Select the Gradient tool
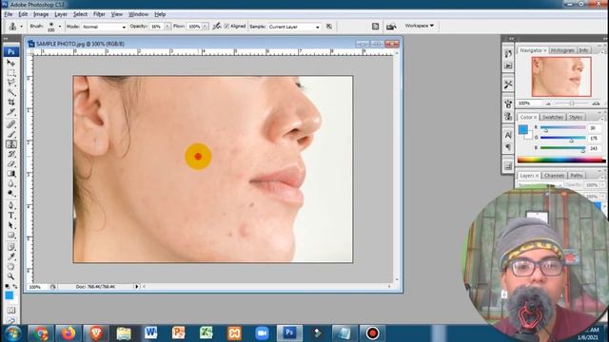This screenshot has width=609, height=342. tap(10, 174)
